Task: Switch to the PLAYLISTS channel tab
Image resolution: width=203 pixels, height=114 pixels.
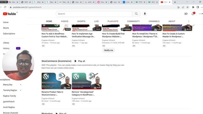Action: [x=113, y=21]
